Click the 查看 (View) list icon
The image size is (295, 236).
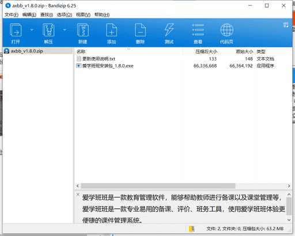coord(198,30)
